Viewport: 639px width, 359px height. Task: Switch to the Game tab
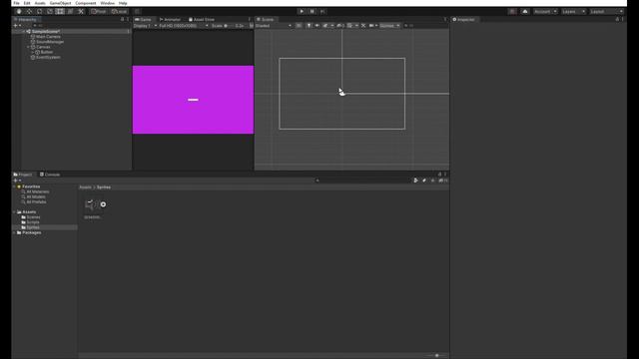[x=144, y=19]
